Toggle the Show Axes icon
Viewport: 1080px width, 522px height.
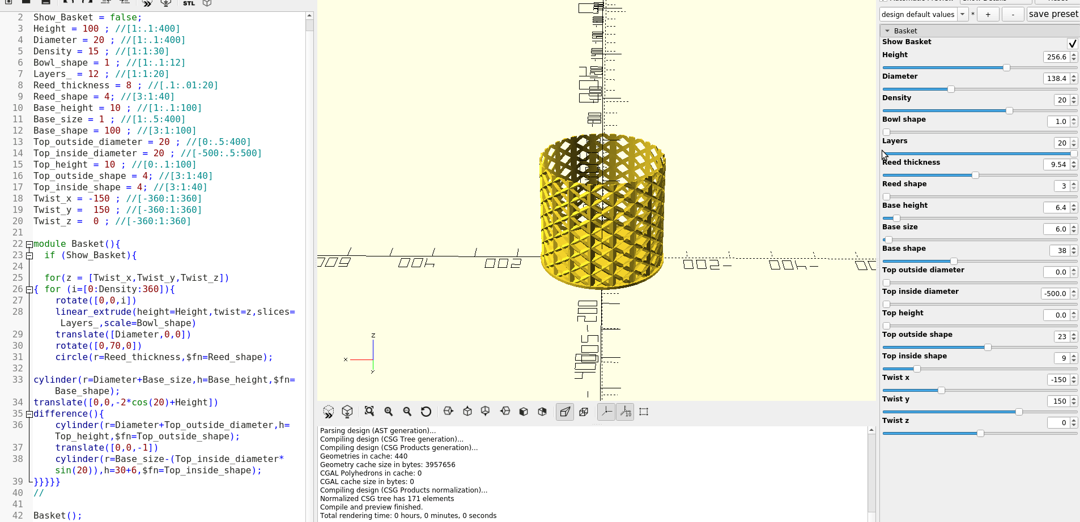[x=606, y=412]
